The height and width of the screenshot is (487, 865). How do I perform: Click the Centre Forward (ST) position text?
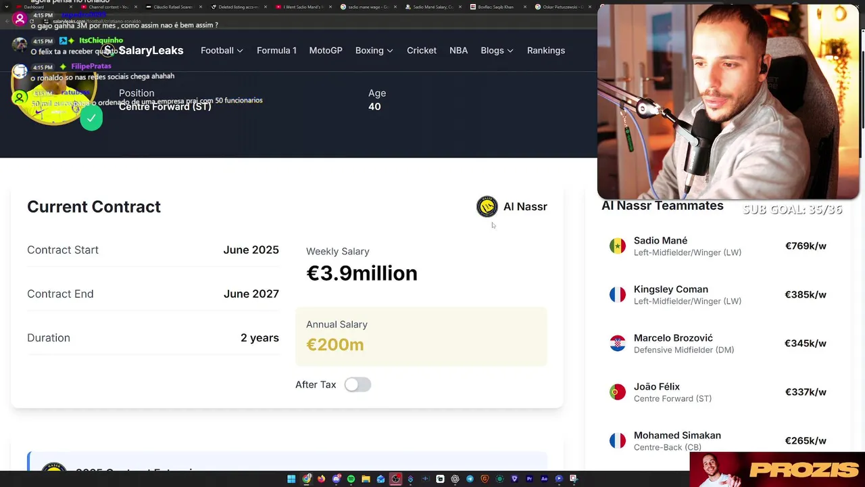pos(165,107)
